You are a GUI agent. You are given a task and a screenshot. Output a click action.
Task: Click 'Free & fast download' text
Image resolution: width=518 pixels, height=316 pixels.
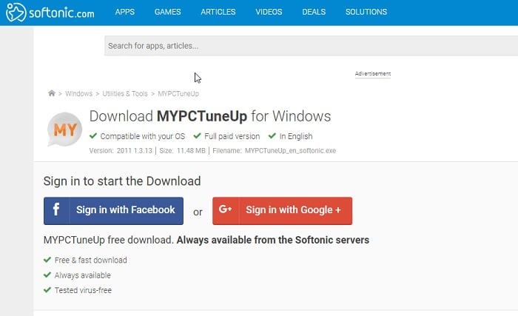point(90,260)
